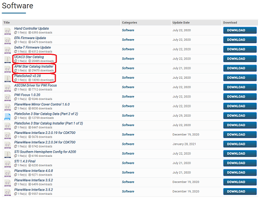This screenshot has width=260, height=198.
Task: Open the PWI Focus 1.0.20 title link
Action: [x=27, y=95]
